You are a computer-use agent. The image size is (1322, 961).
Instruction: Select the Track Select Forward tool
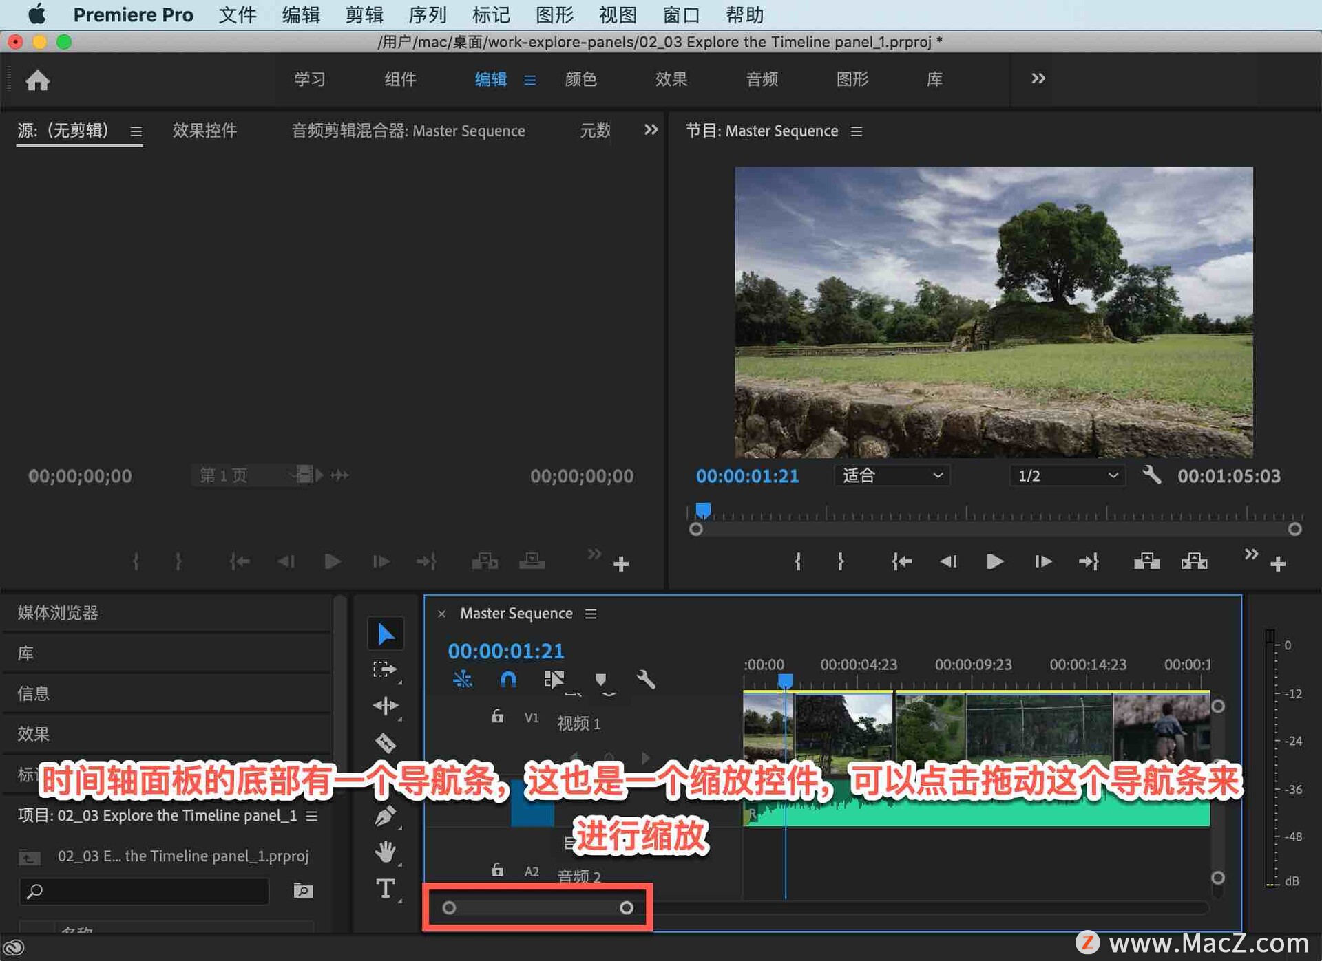[x=385, y=670]
